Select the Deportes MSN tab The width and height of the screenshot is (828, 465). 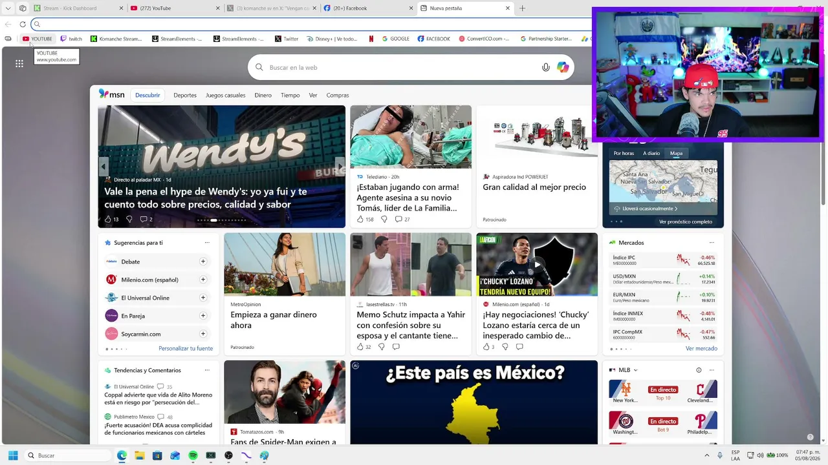coord(185,95)
